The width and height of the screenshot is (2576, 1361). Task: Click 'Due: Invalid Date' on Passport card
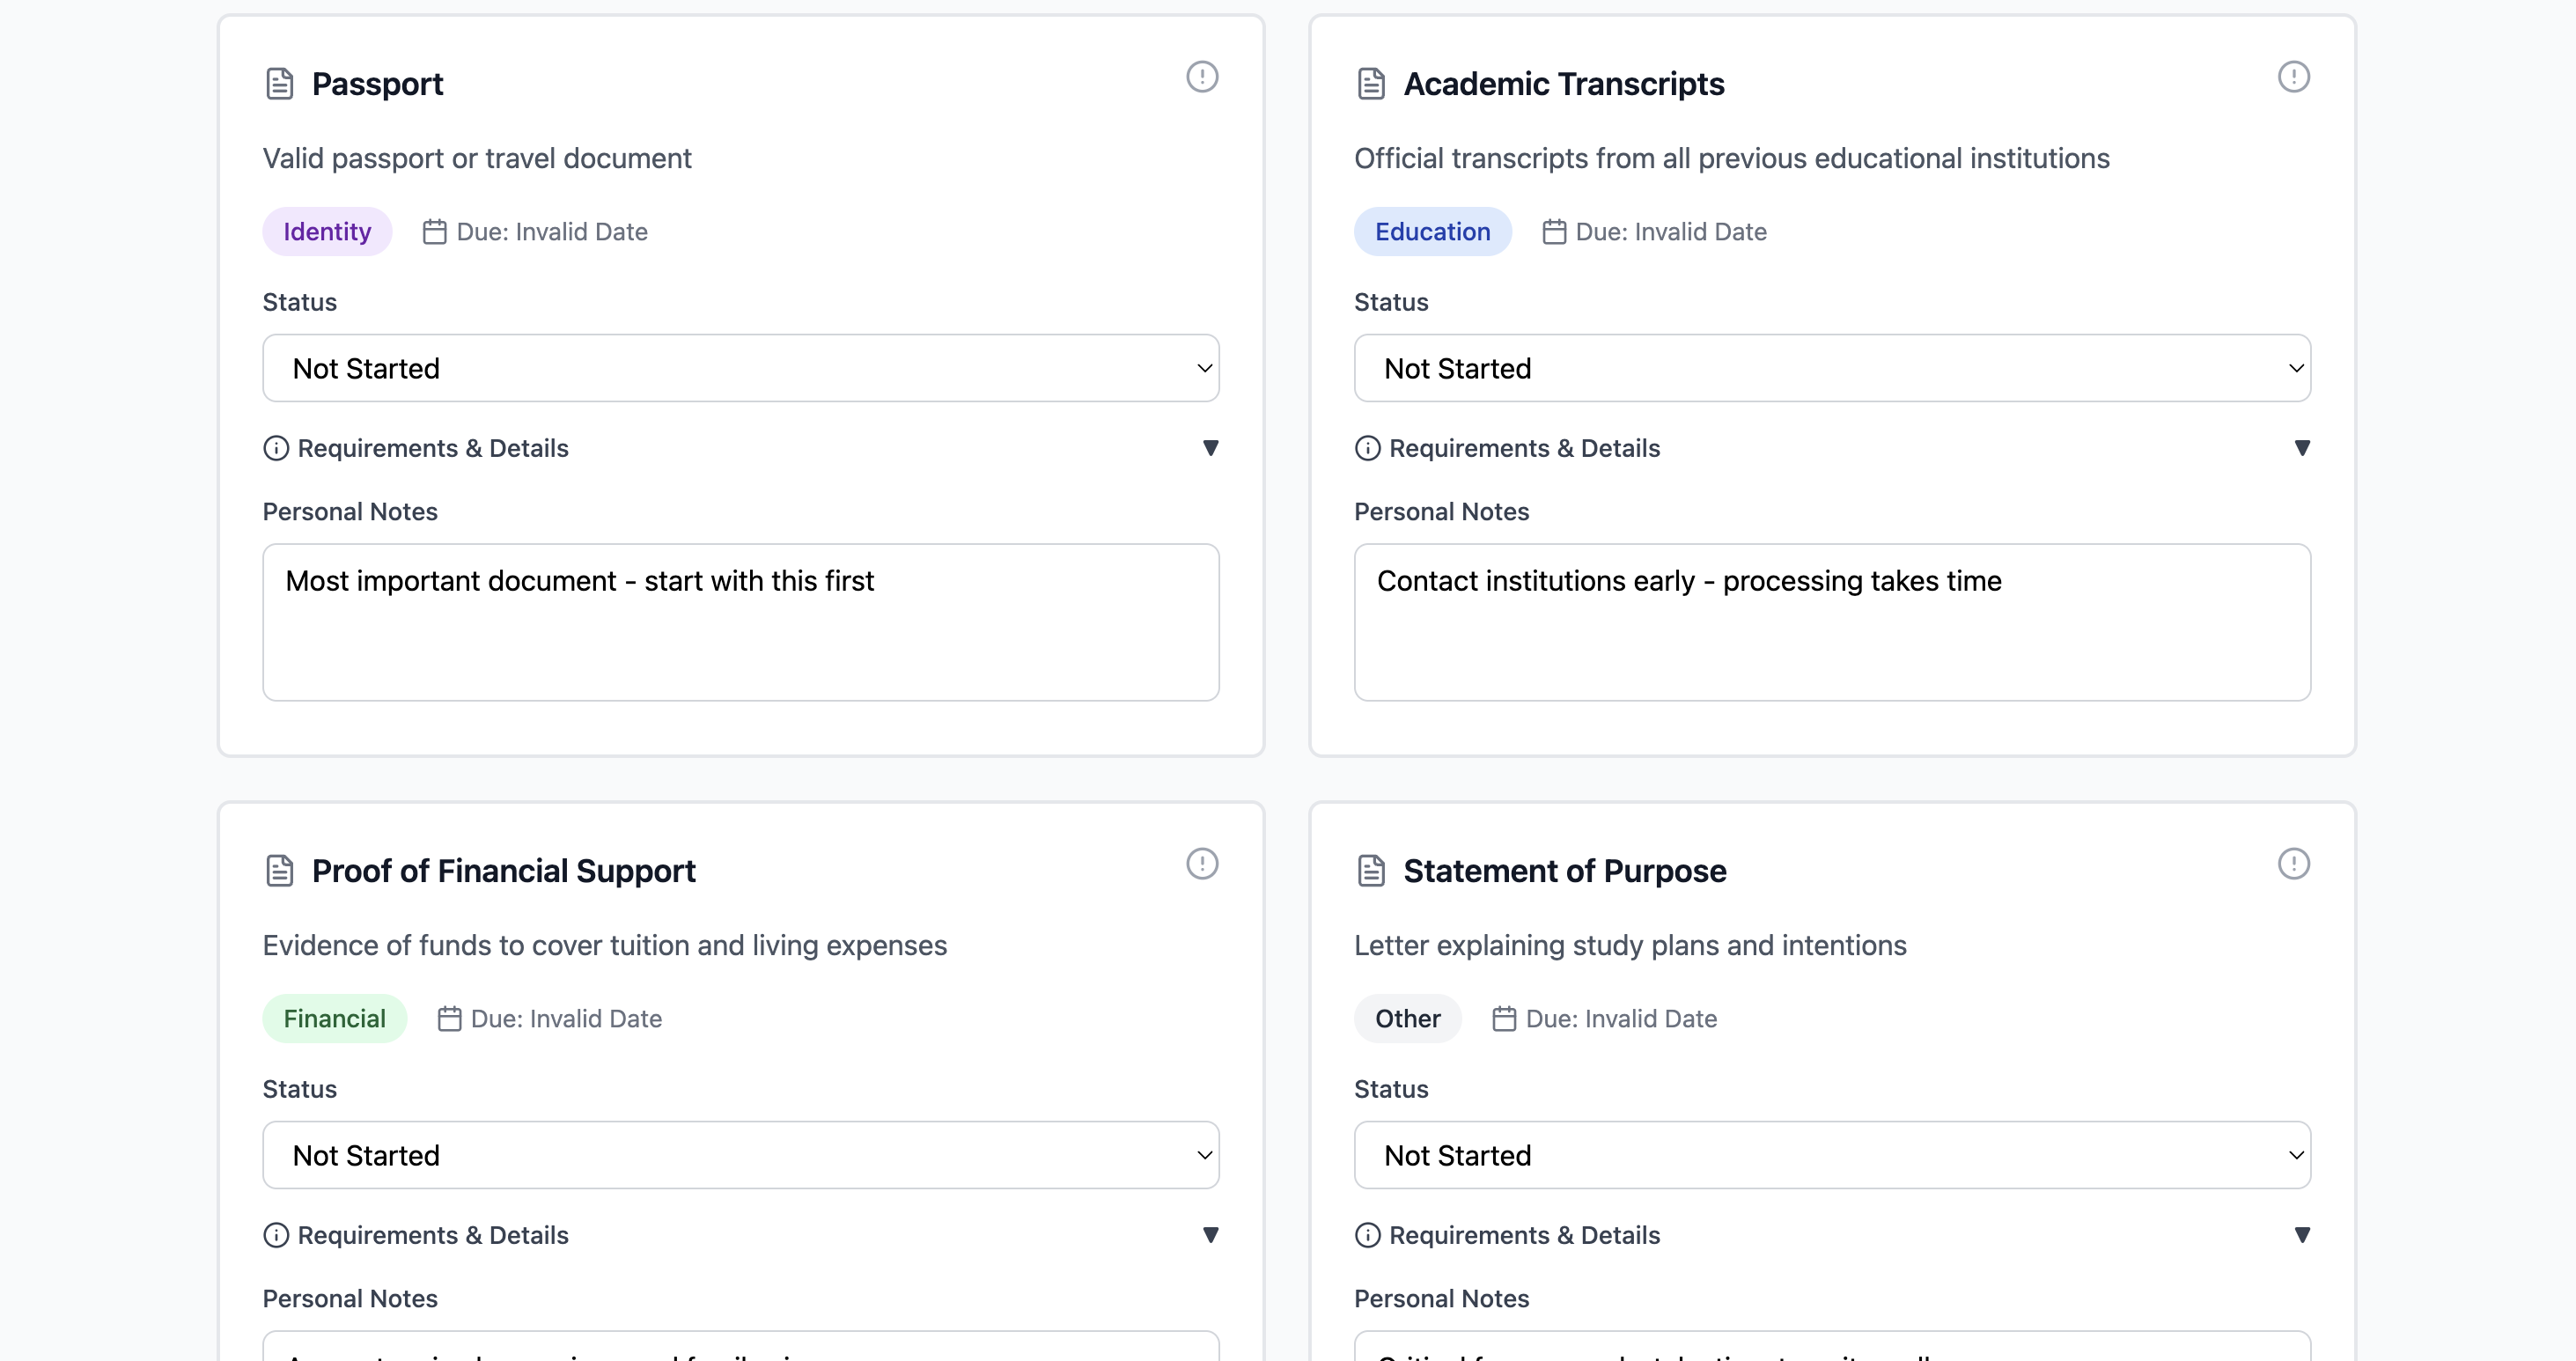click(x=552, y=232)
